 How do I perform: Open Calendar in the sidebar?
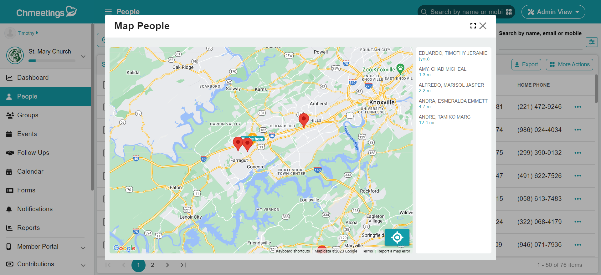tap(45, 171)
